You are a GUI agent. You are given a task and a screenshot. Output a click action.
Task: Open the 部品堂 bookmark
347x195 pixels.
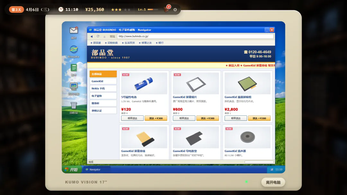click(x=96, y=43)
